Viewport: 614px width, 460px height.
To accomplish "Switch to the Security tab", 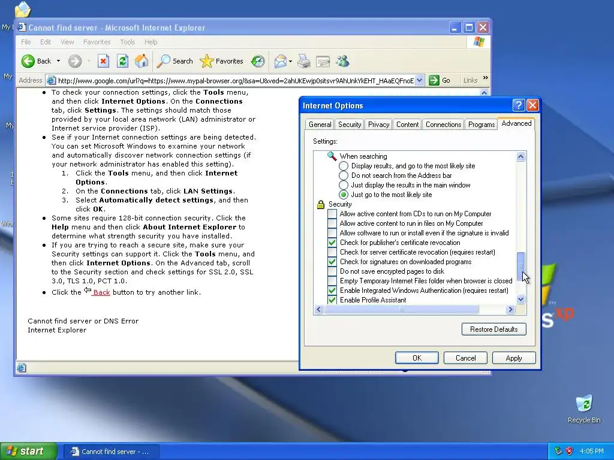I will (x=350, y=125).
